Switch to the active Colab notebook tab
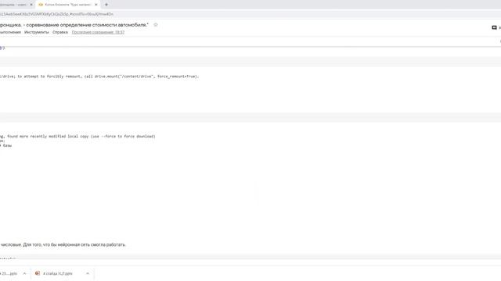 pyautogui.click(x=68, y=5)
